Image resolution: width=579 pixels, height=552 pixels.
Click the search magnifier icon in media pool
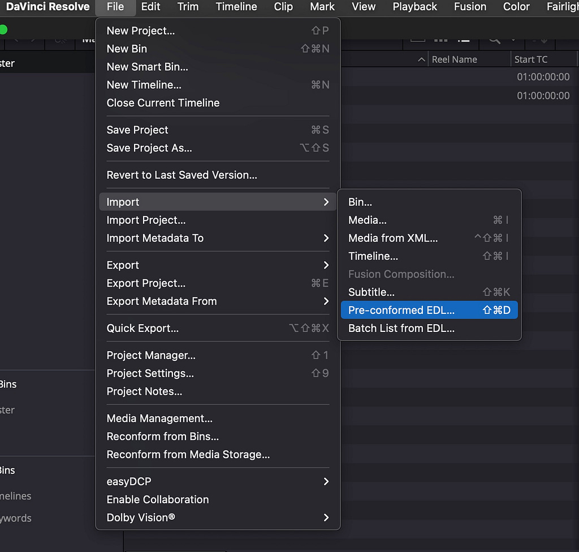(x=494, y=40)
